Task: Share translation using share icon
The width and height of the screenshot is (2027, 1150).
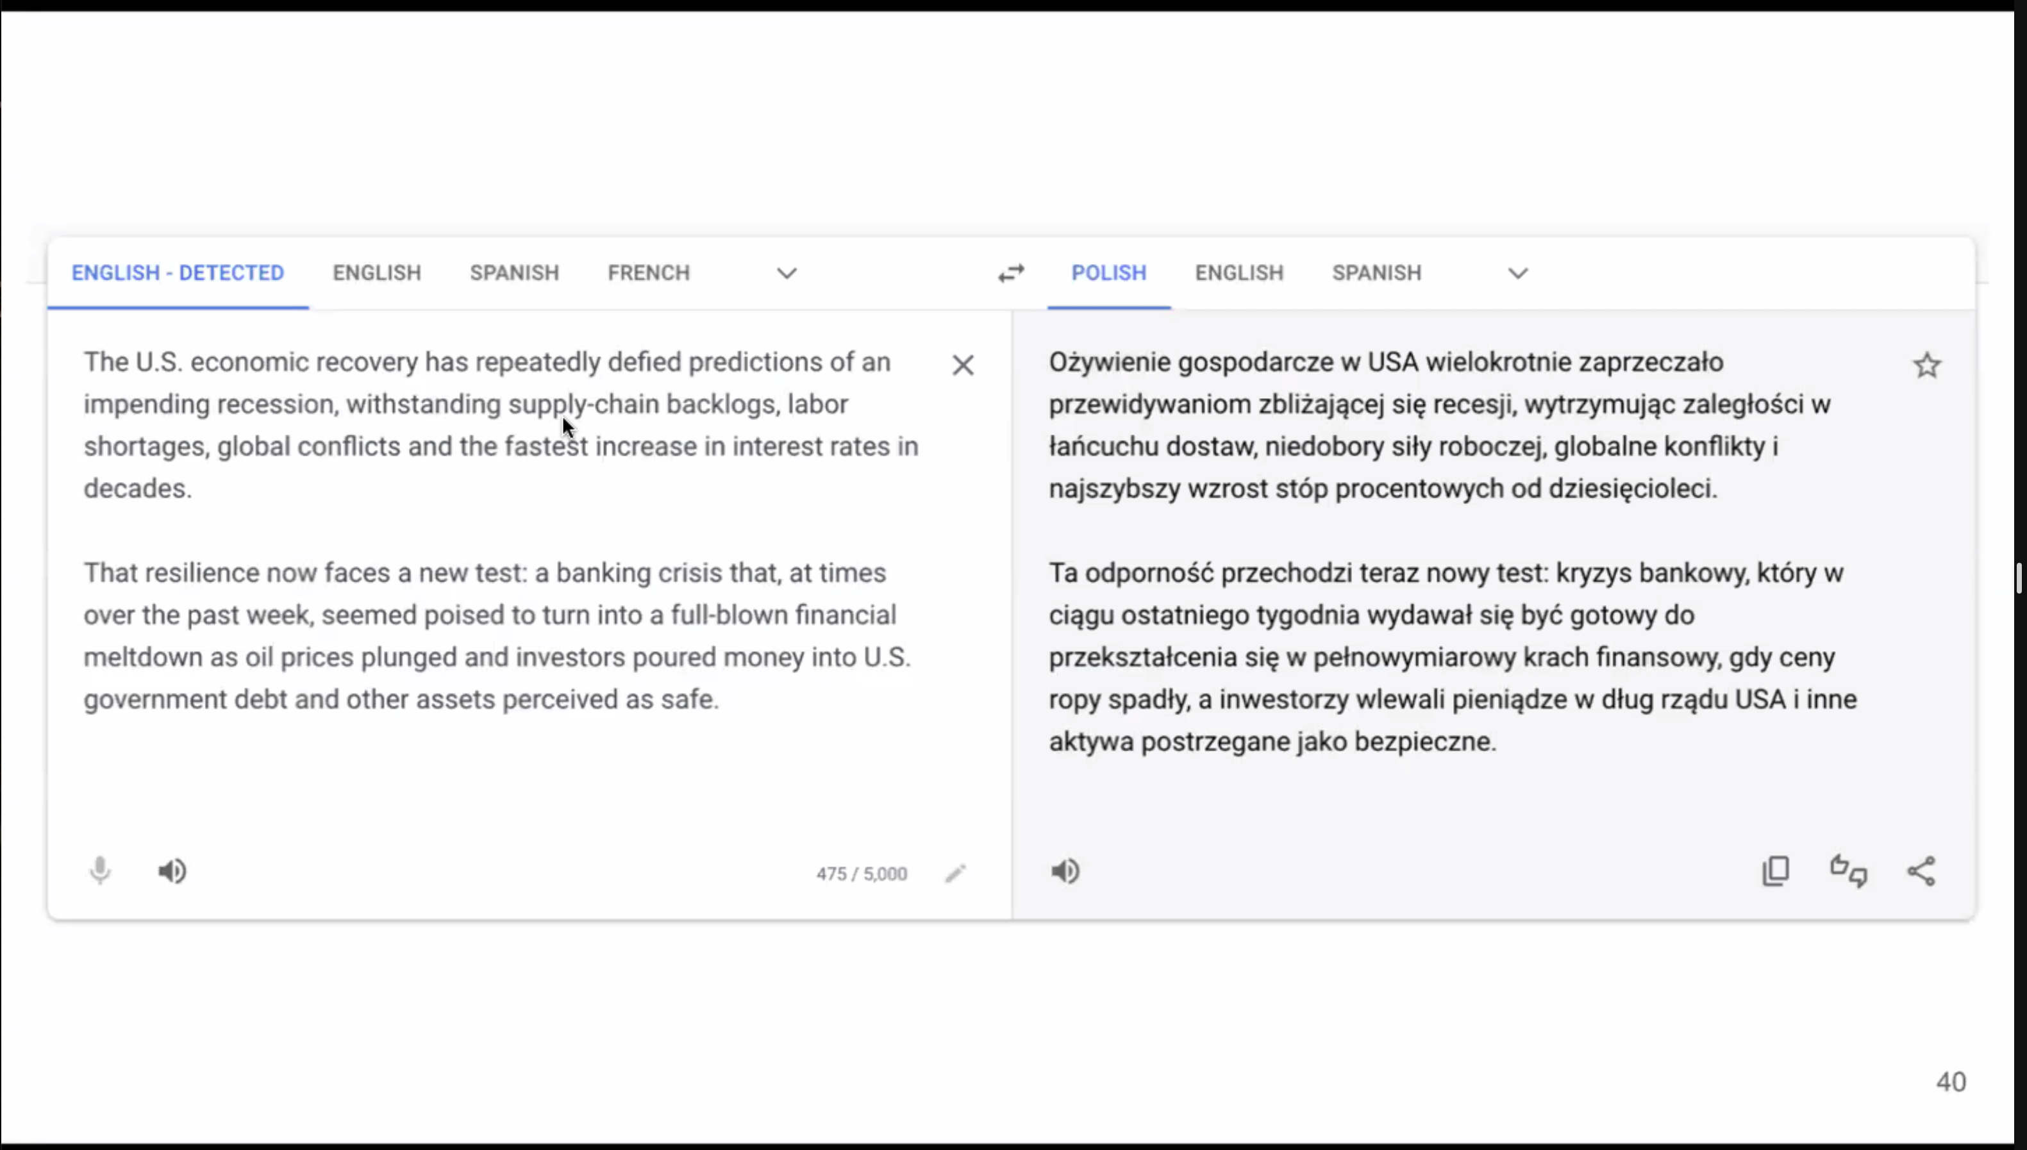Action: point(1921,871)
